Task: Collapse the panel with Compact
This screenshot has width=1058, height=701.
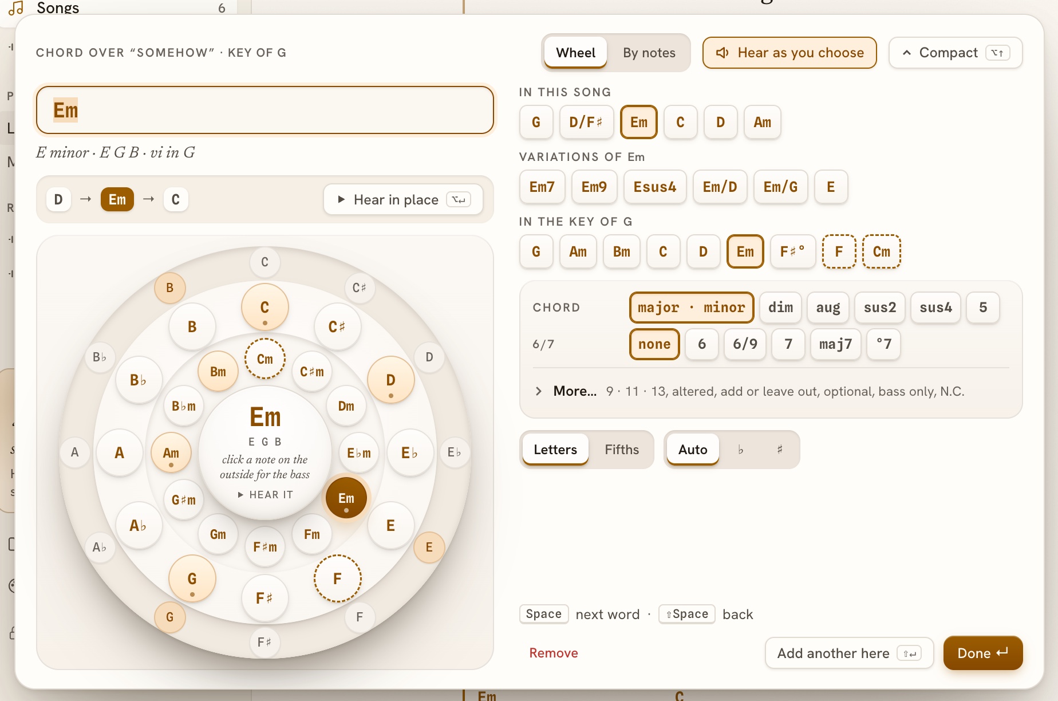Action: pyautogui.click(x=956, y=53)
